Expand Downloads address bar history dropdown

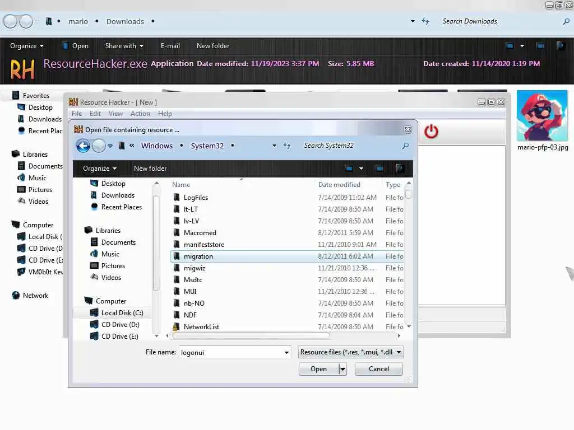[x=413, y=21]
